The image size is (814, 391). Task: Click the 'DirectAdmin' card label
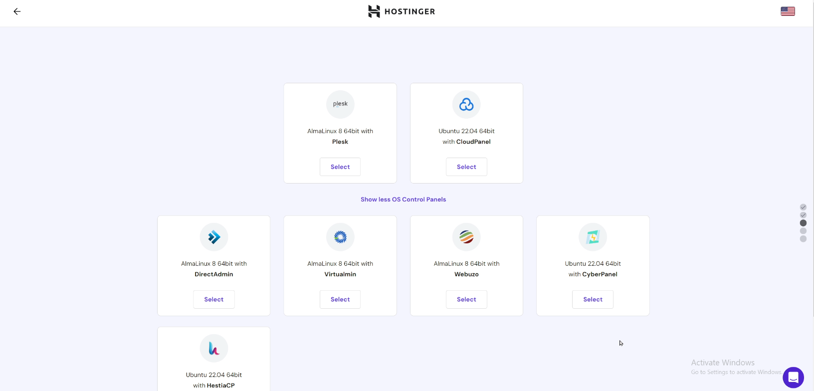214,274
